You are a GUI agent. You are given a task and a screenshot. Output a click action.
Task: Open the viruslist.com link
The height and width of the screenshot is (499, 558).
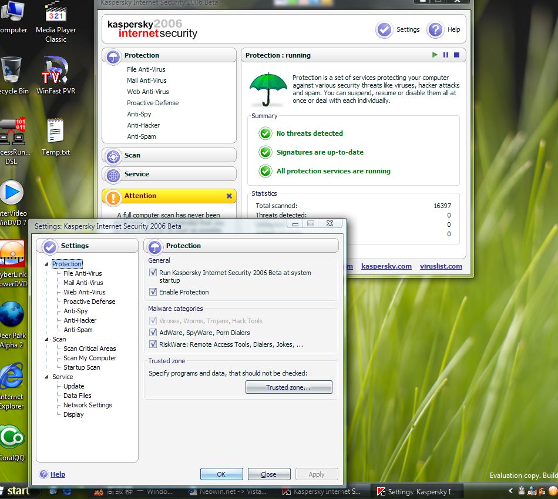441,266
